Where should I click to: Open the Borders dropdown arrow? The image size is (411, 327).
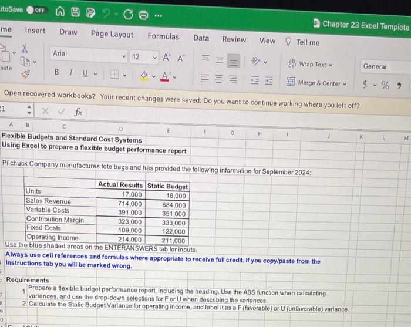124,76
